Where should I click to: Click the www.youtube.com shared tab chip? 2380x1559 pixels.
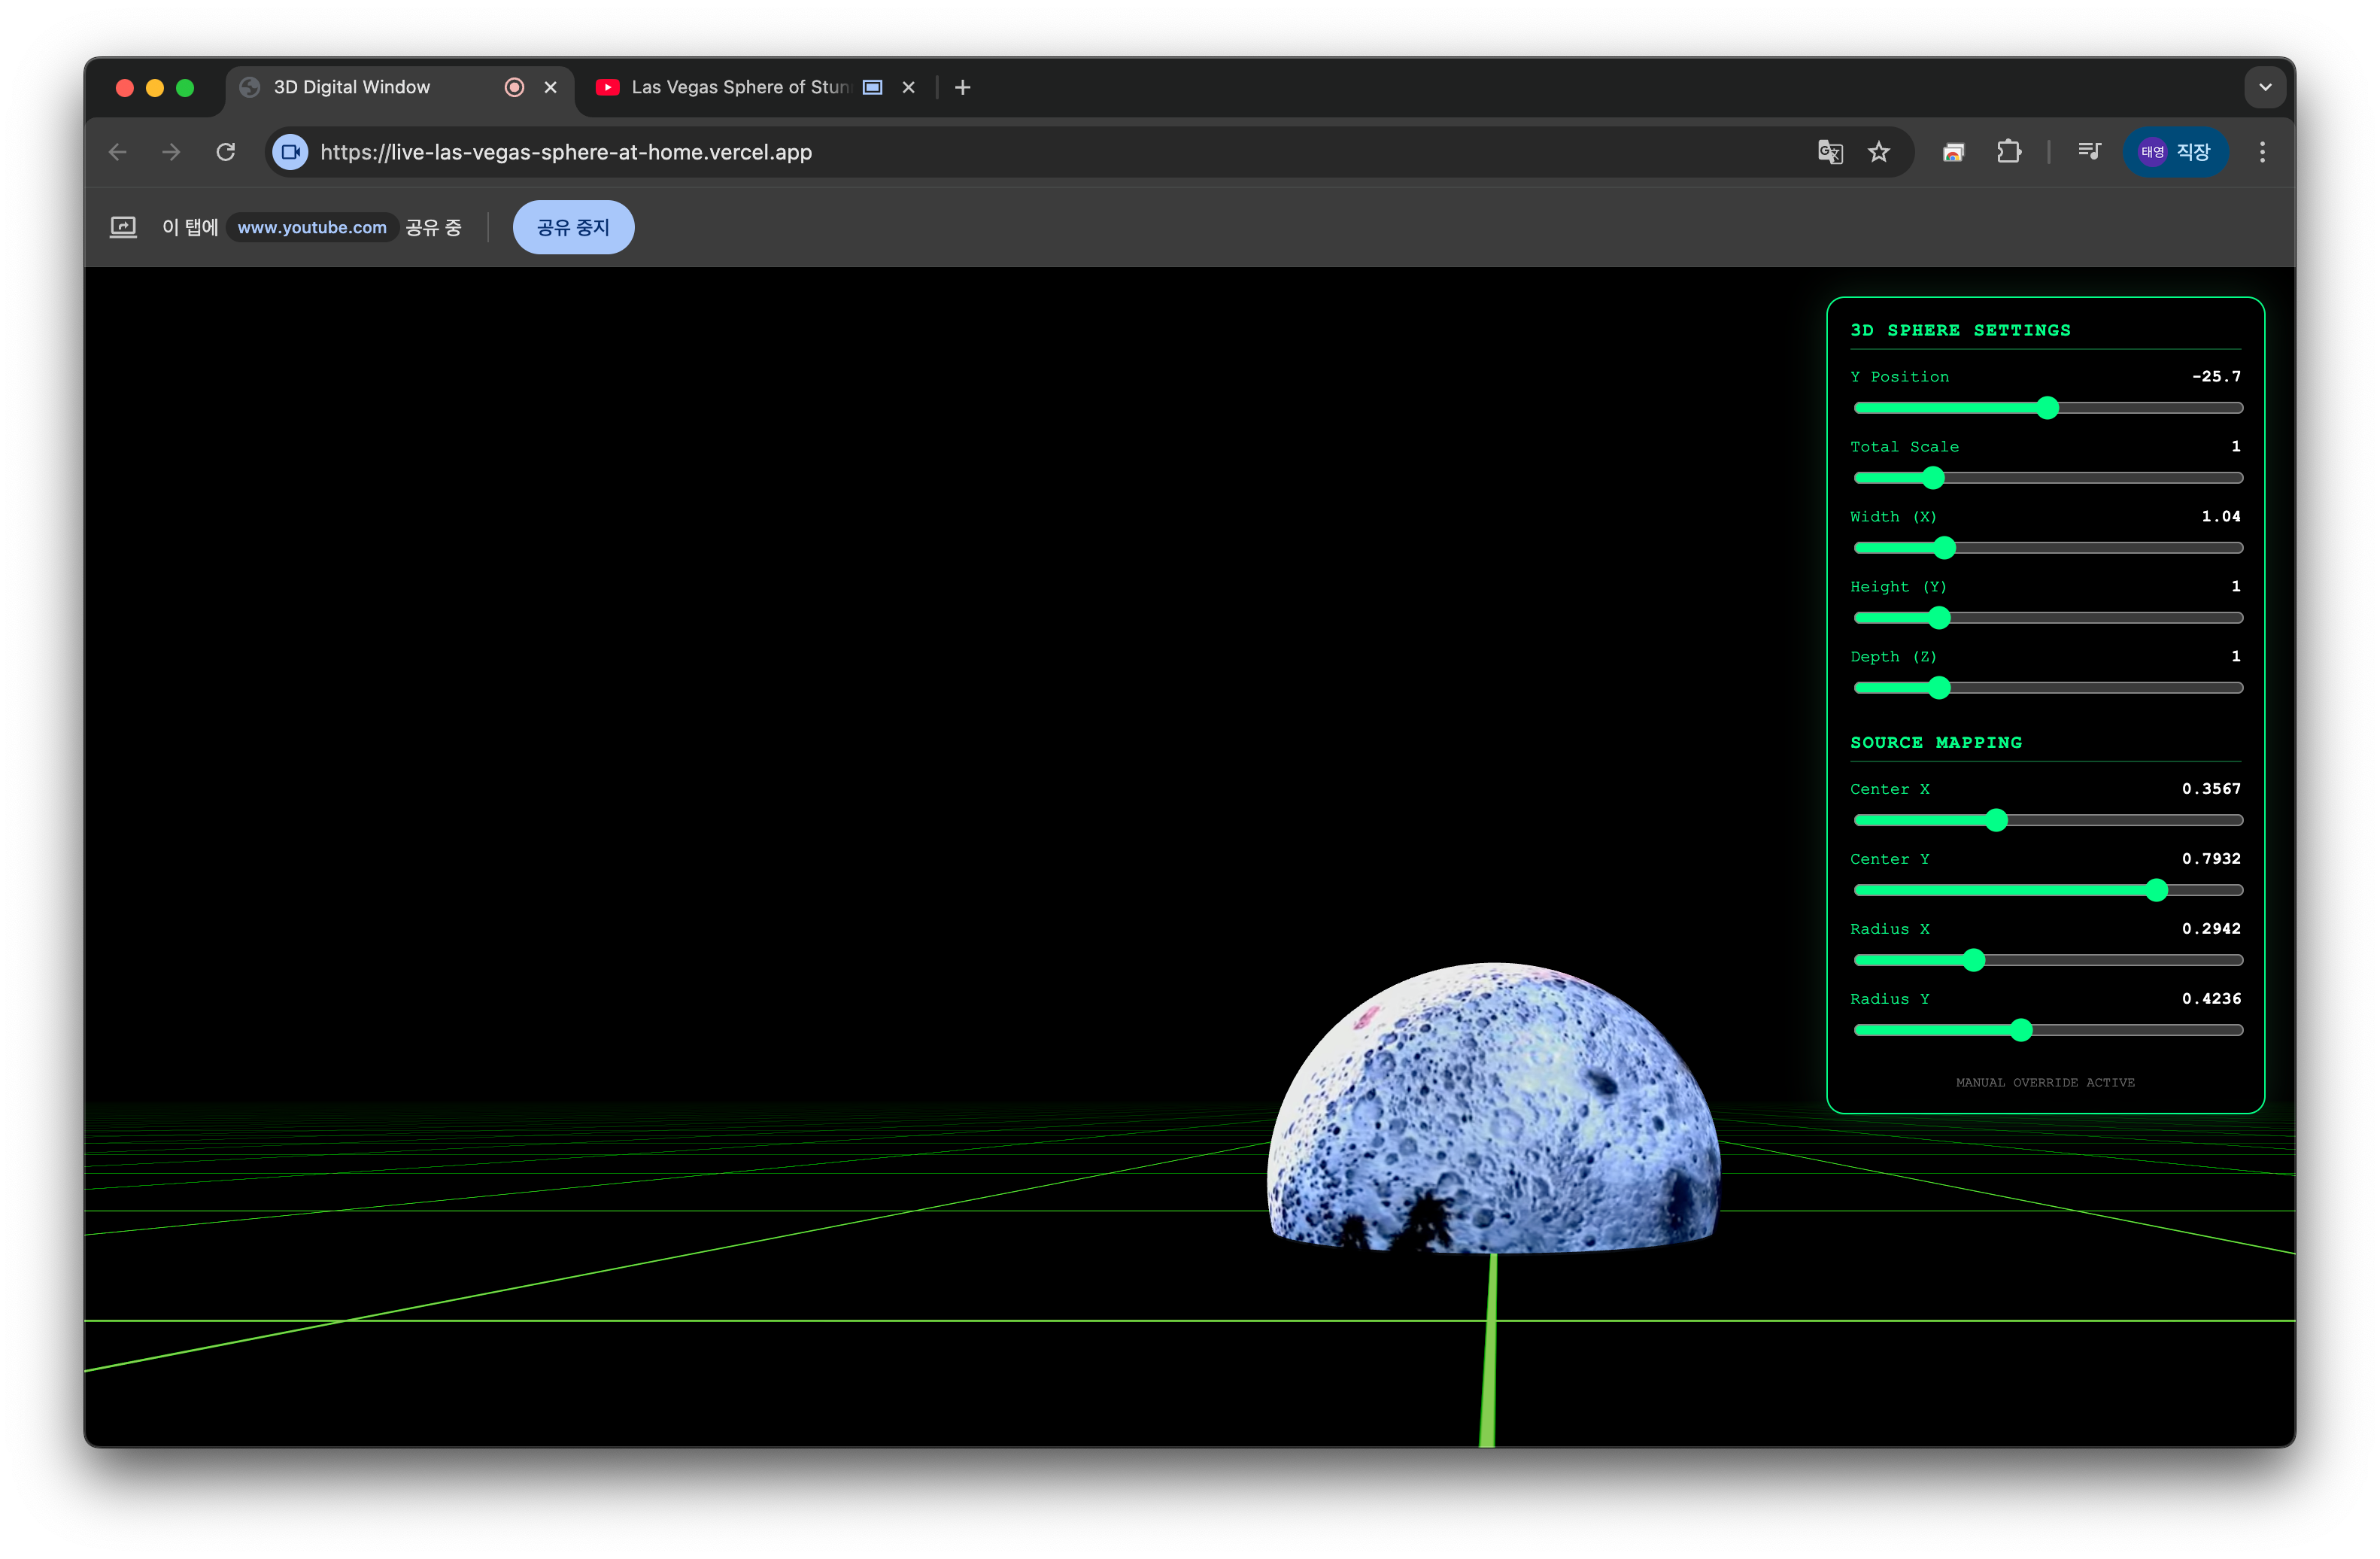pyautogui.click(x=312, y=227)
